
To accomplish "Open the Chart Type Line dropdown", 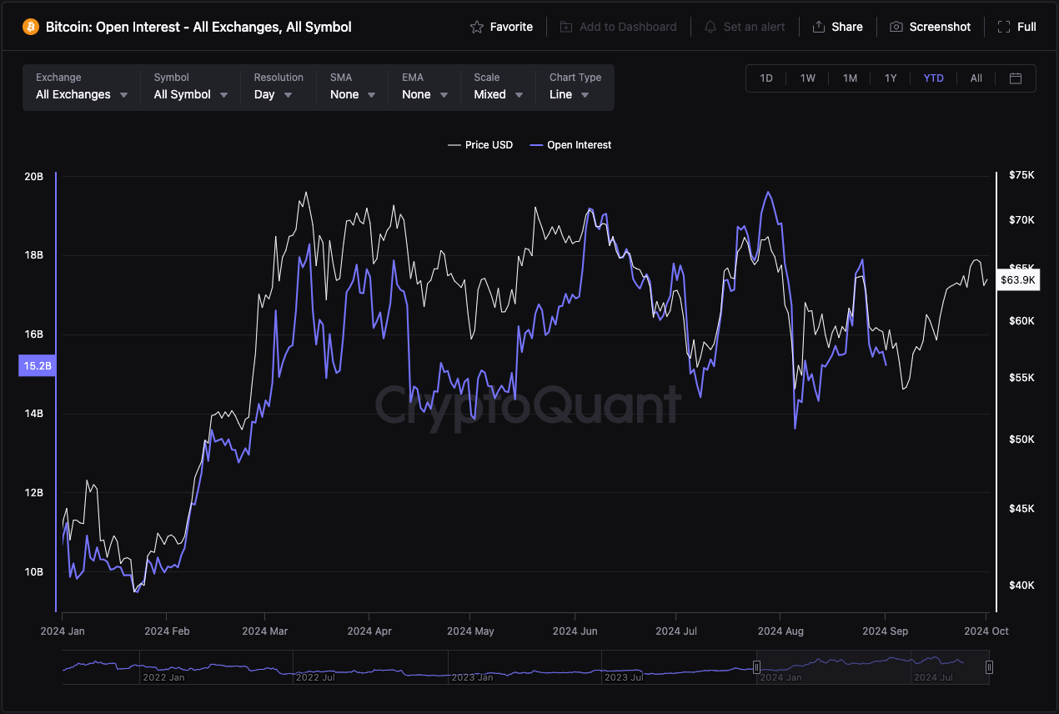I will 575,87.
